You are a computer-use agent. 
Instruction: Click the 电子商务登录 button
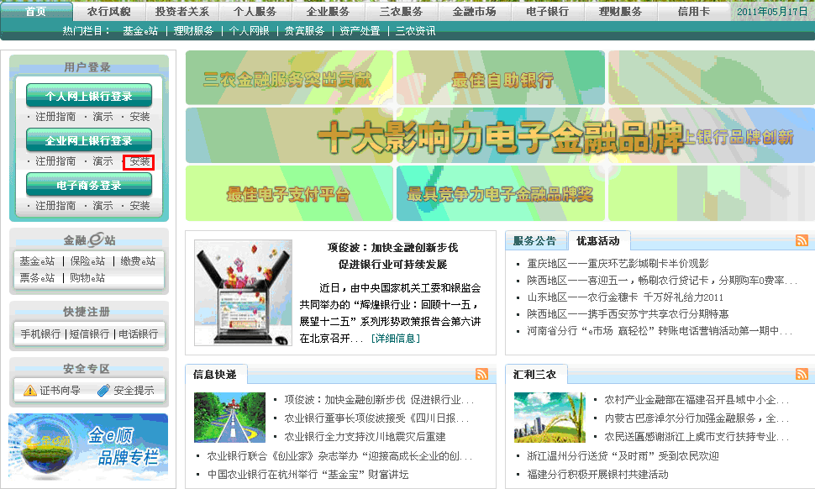coord(89,186)
